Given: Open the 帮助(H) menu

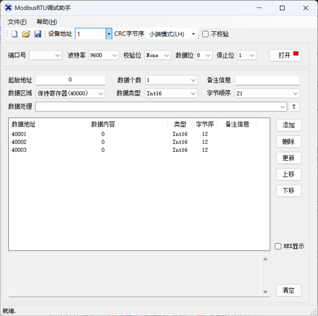Looking at the screenshot, I should (47, 22).
